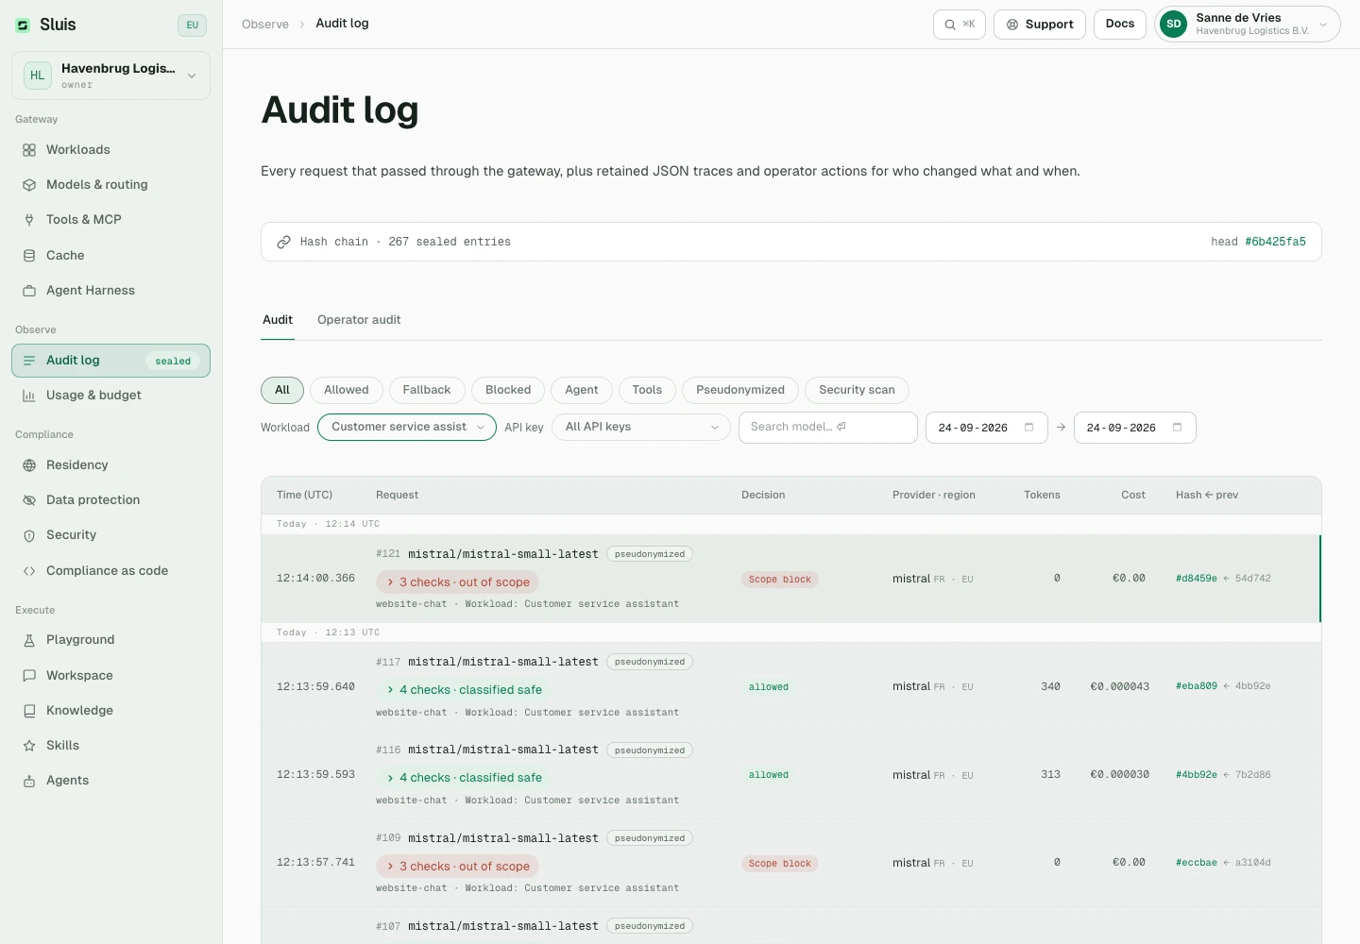Screen dimensions: 1360x944
Task: Click the Skills star icon
Action: click(29, 746)
